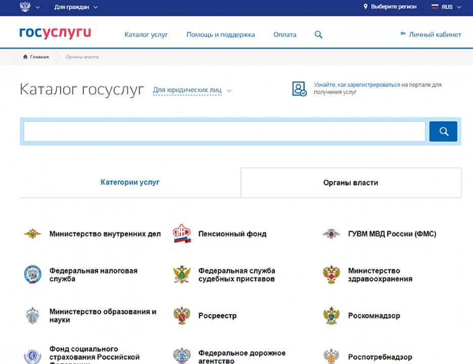Open "Федеральная служба судебных приставов" link
Image resolution: width=473 pixels, height=364 pixels.
[x=237, y=275]
